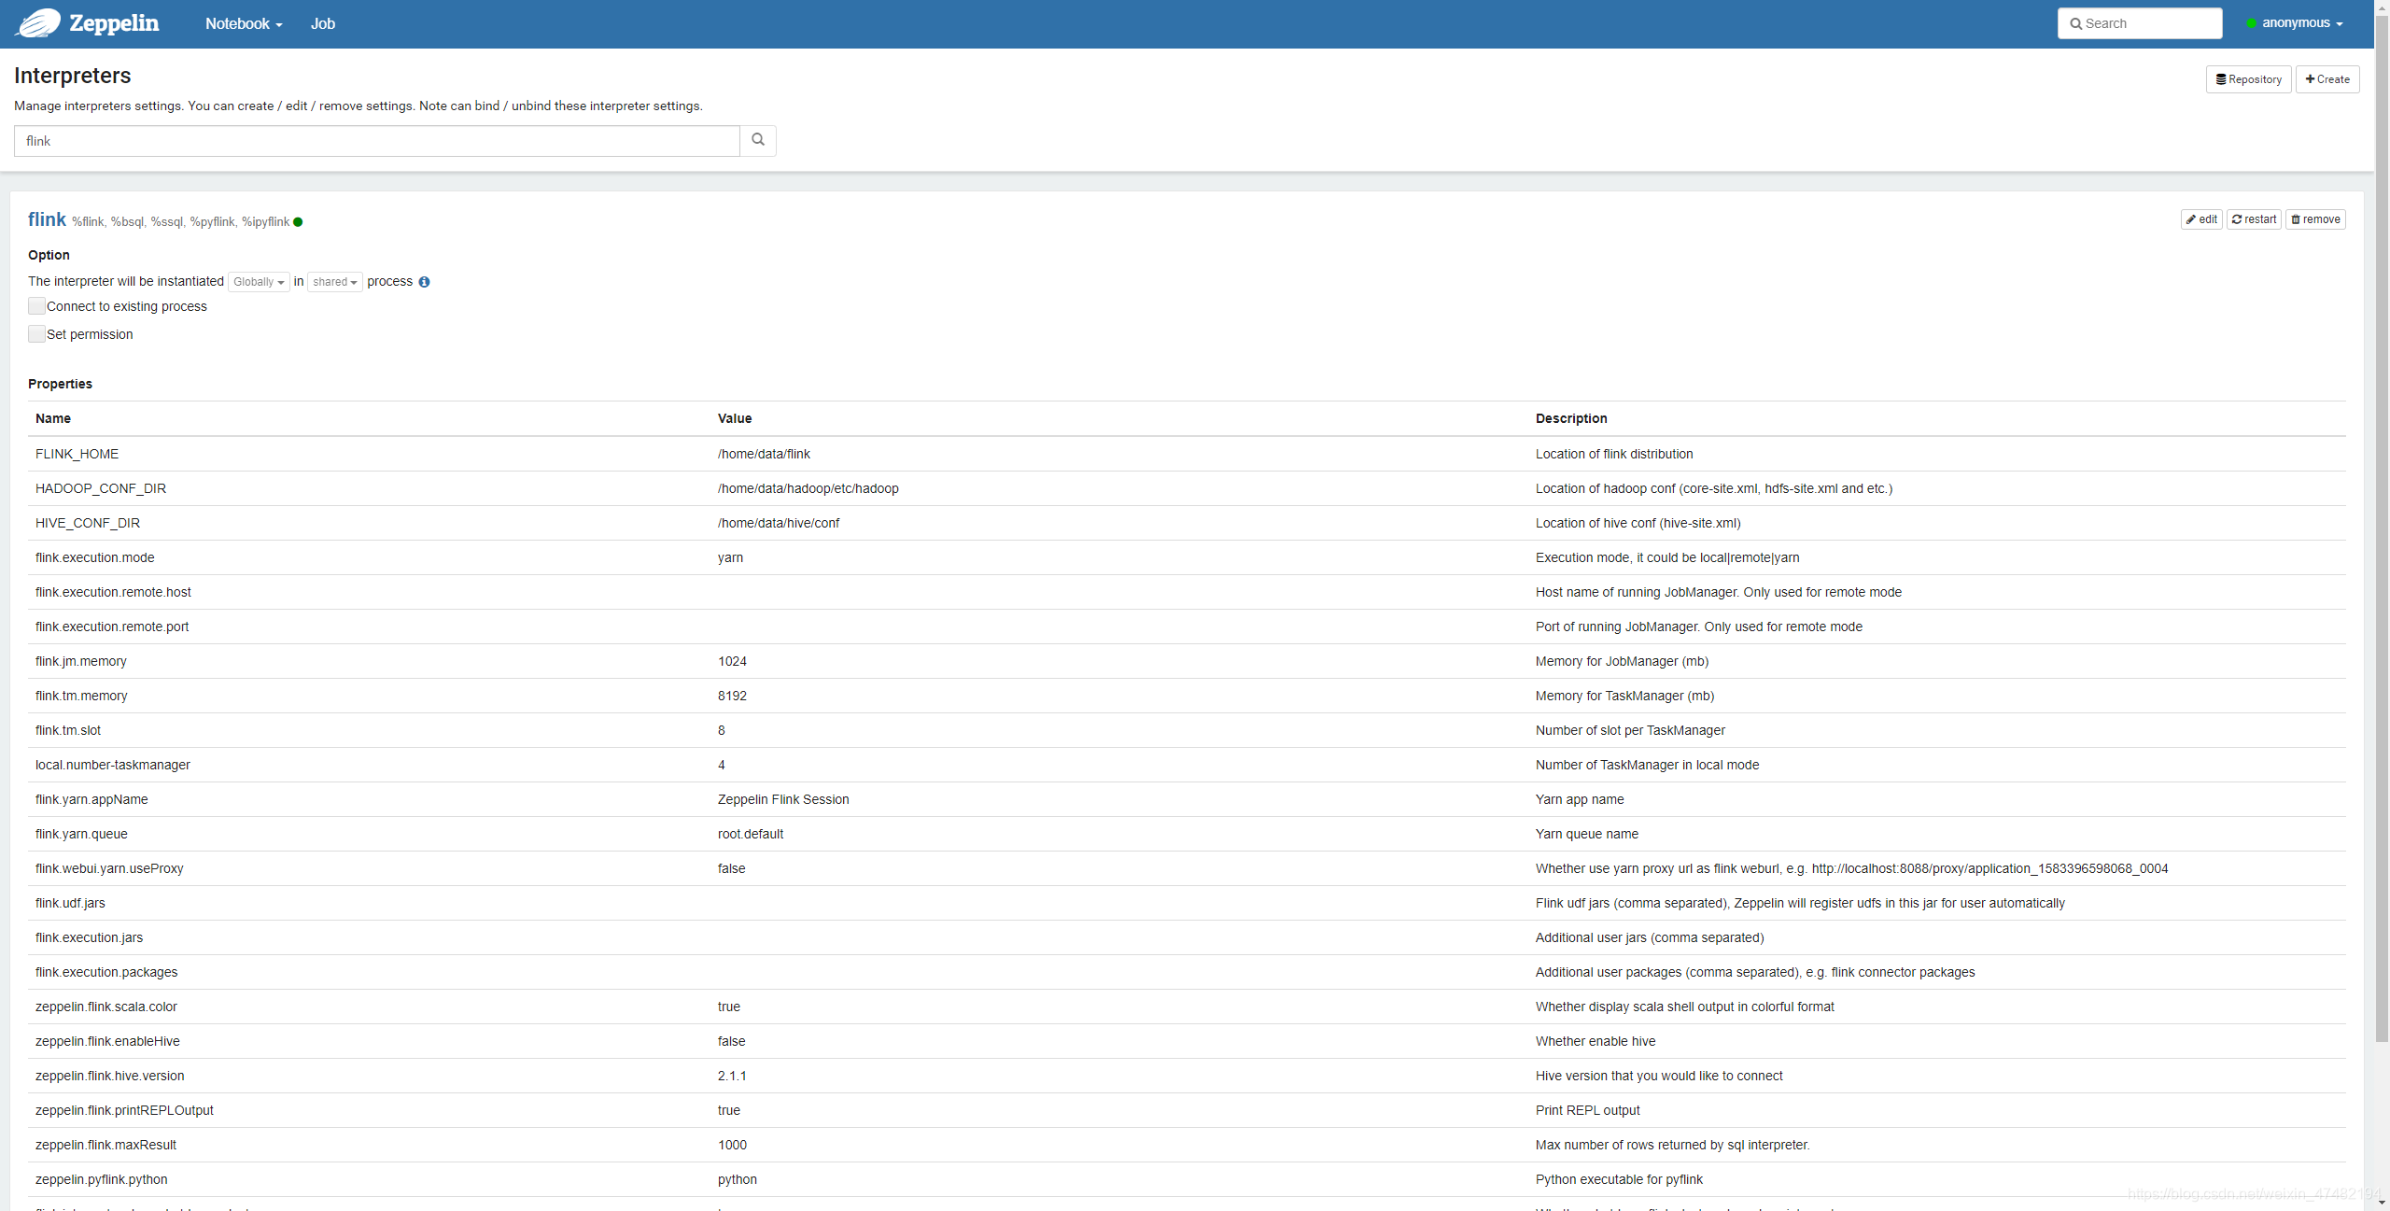Click description 'Yarn queue name'

1587,834
